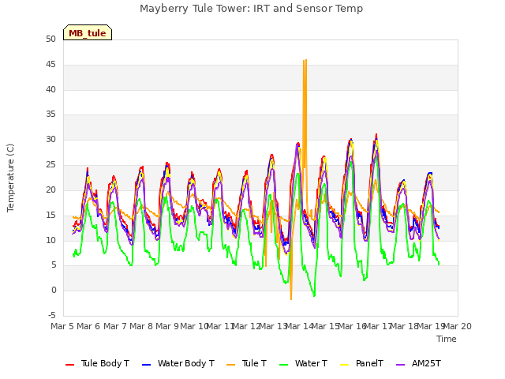
Task: Click the 5 y-axis tick label
Action: tap(54, 265)
